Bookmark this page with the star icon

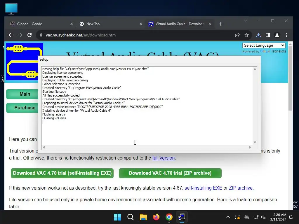246,35
